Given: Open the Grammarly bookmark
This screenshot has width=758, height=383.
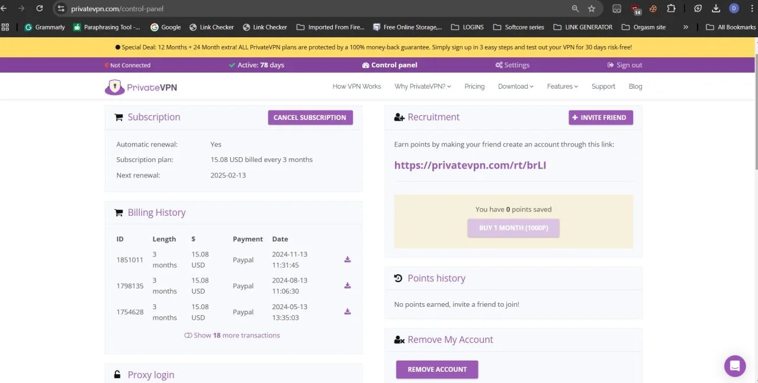Looking at the screenshot, I should [x=44, y=27].
